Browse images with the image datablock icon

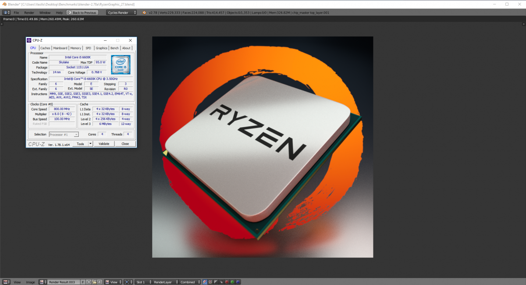click(x=43, y=282)
